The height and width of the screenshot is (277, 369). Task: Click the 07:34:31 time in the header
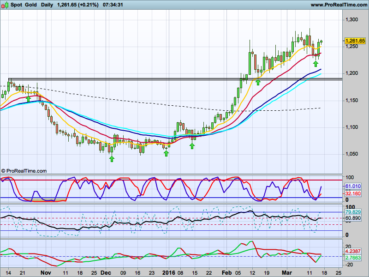pos(113,5)
